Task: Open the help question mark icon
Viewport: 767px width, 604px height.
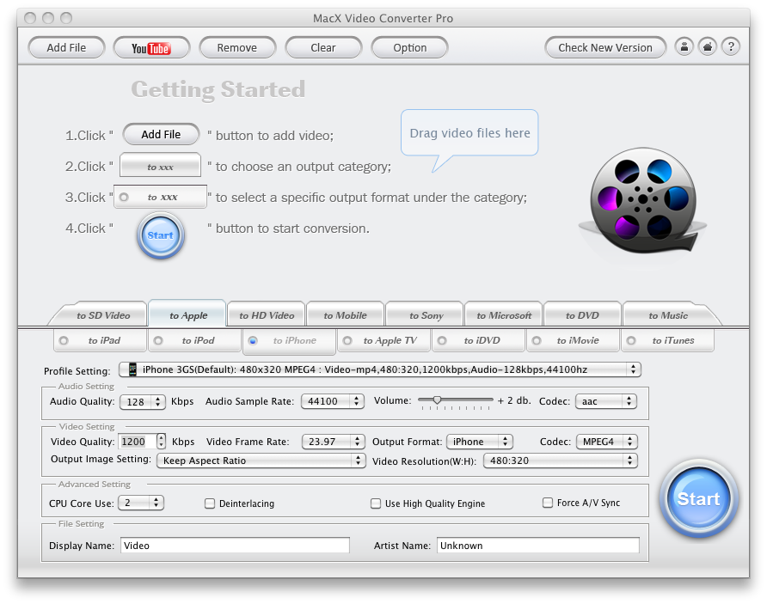Action: click(x=731, y=47)
